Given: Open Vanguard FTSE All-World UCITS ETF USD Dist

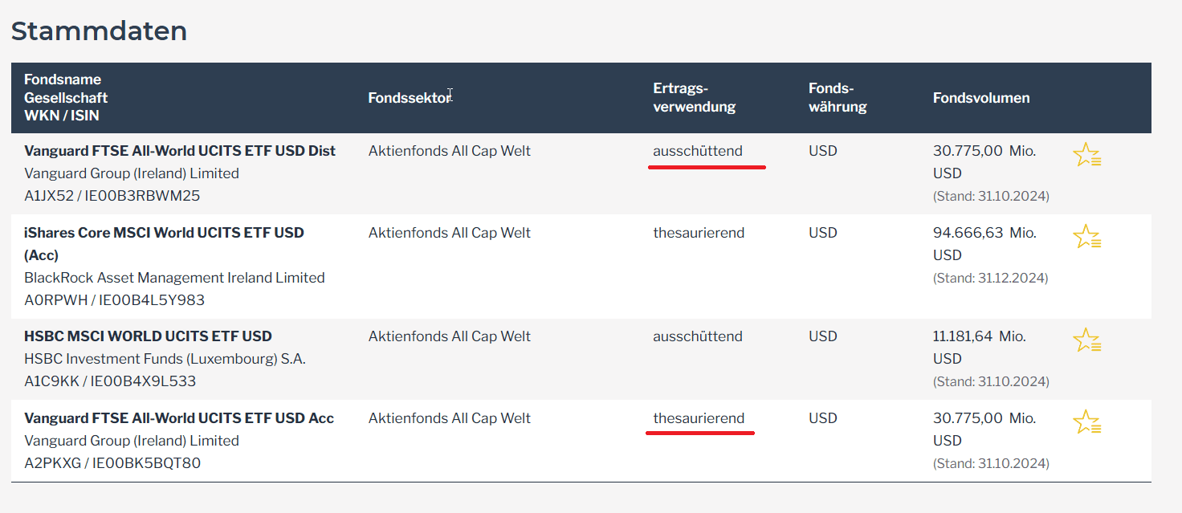Looking at the screenshot, I should tap(180, 151).
